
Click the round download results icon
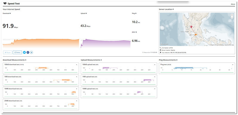point(32,52)
